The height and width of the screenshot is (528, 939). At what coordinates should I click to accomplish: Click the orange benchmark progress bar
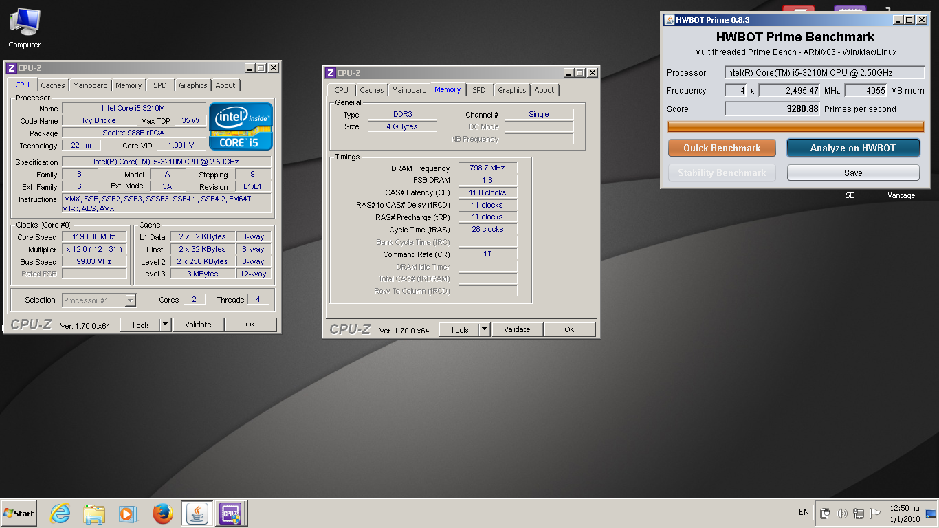(796, 126)
